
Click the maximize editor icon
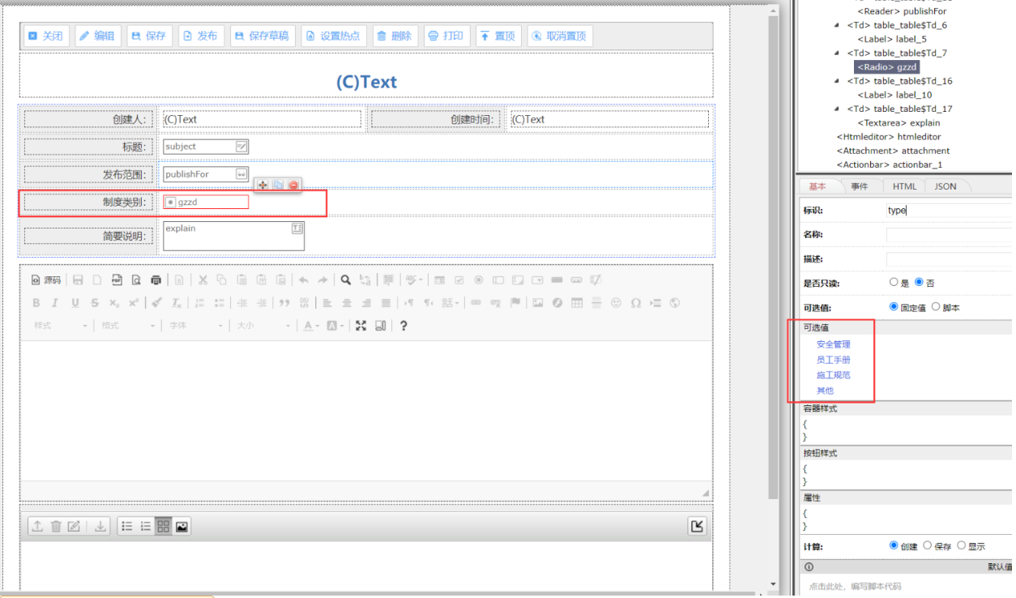pos(361,326)
